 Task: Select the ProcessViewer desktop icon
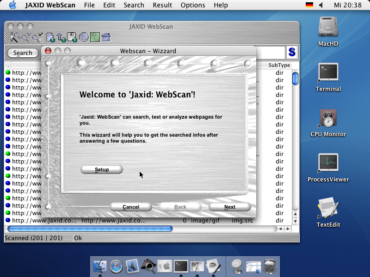click(x=328, y=168)
